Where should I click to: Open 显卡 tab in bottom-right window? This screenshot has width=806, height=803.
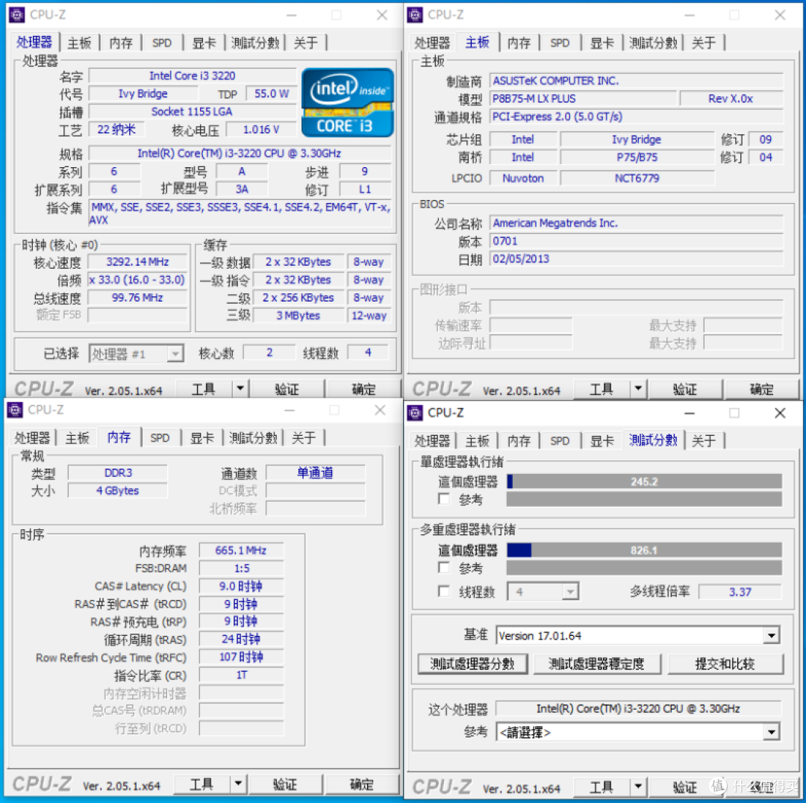click(602, 440)
